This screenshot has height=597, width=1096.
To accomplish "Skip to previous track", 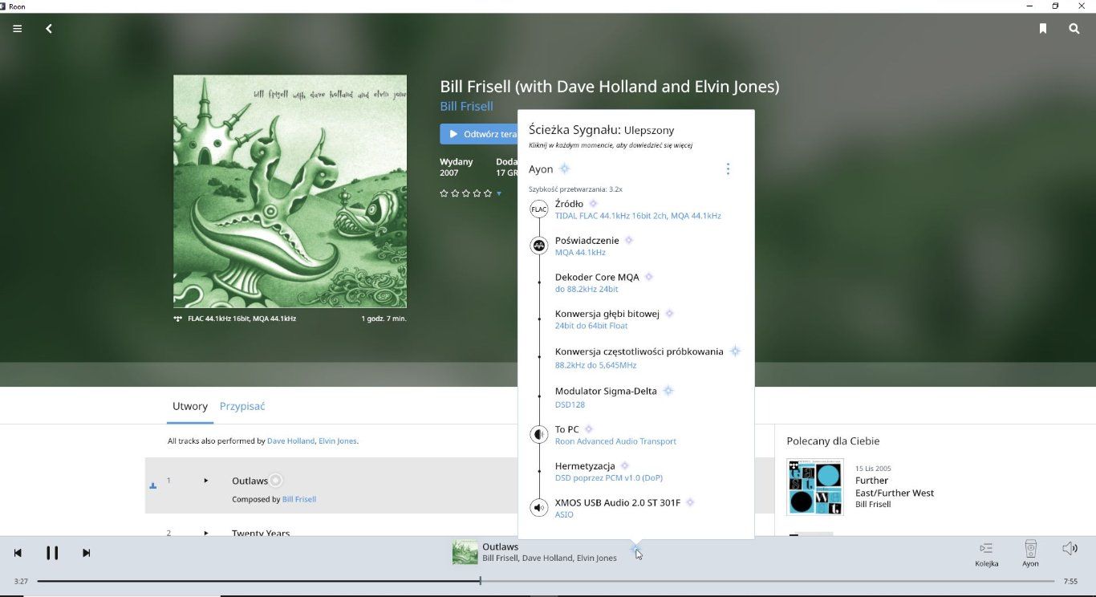I will click(18, 553).
